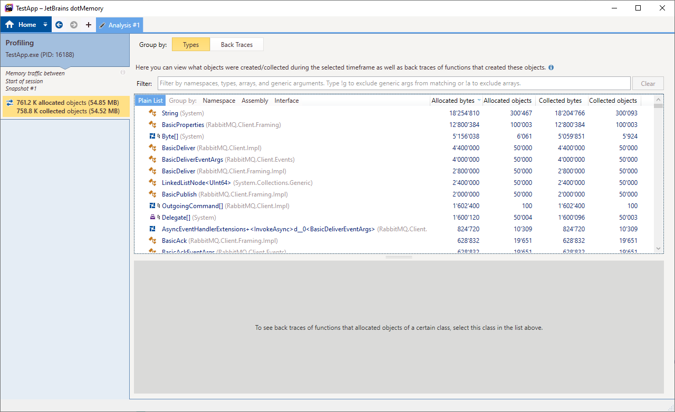675x412 pixels.
Task: Click the String class icon
Action: (152, 113)
